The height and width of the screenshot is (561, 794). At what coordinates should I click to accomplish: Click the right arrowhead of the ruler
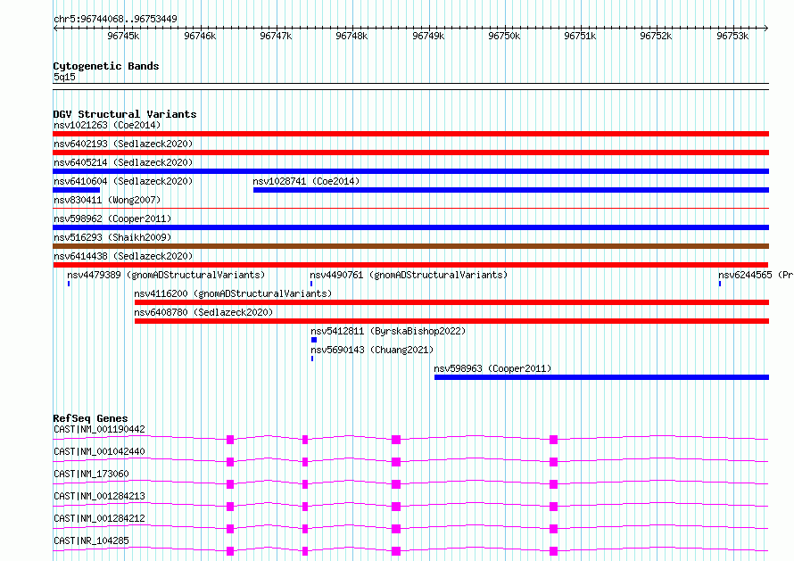765,28
